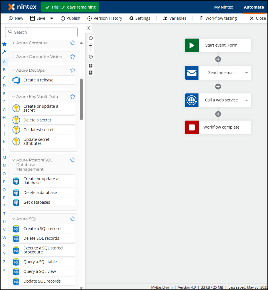
Task: Add action after Send an email
Action: coord(218,87)
